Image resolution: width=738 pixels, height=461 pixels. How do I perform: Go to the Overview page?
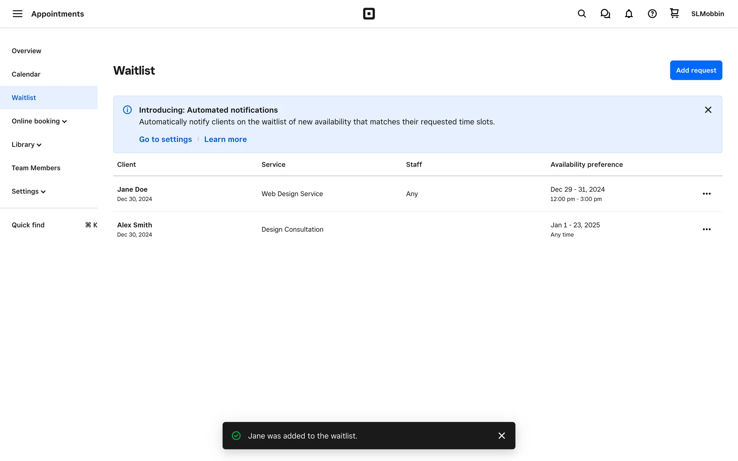(27, 51)
